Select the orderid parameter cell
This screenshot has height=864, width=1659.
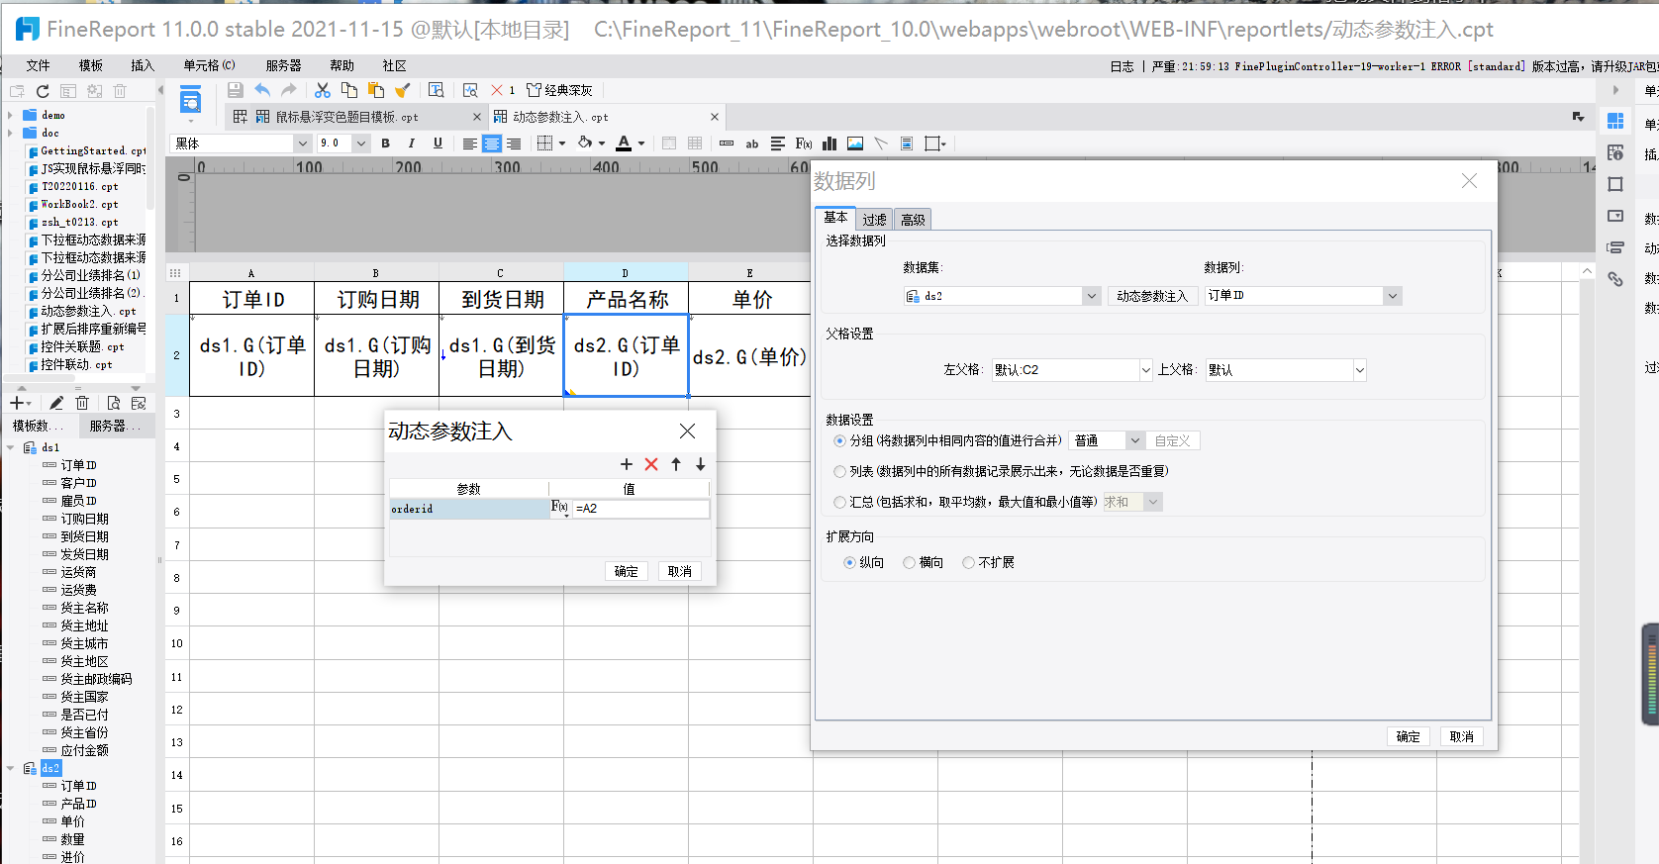point(468,509)
